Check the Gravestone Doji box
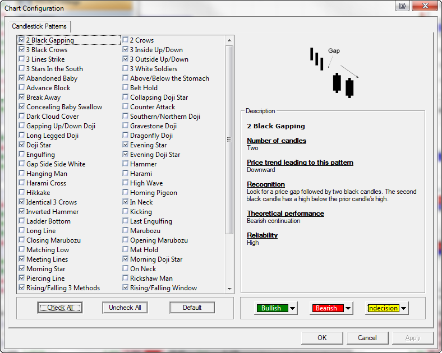Screen dimensions: 442x353 pos(126,126)
